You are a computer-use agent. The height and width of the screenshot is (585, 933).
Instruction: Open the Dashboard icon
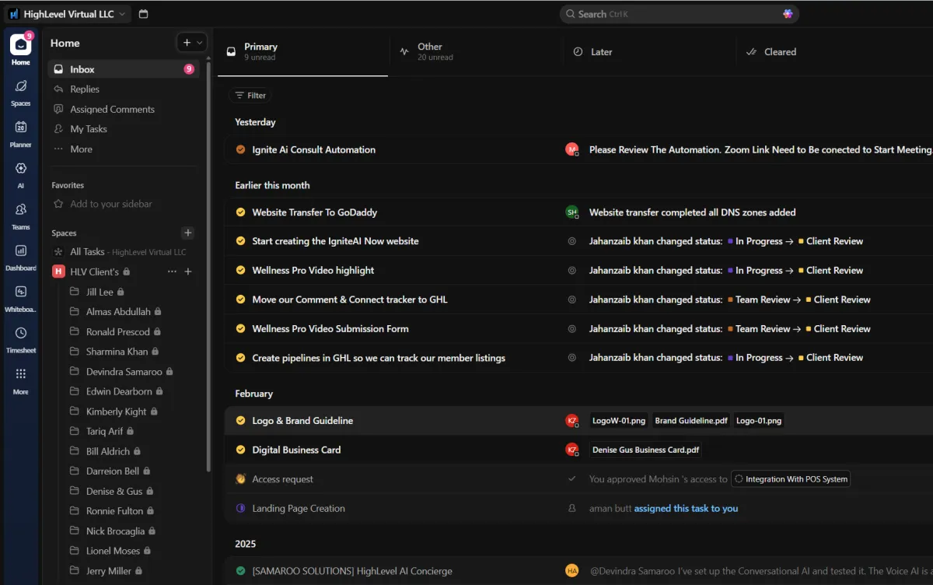21,252
